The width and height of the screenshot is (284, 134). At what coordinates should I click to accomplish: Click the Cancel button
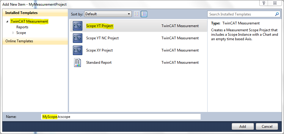click(x=267, y=126)
